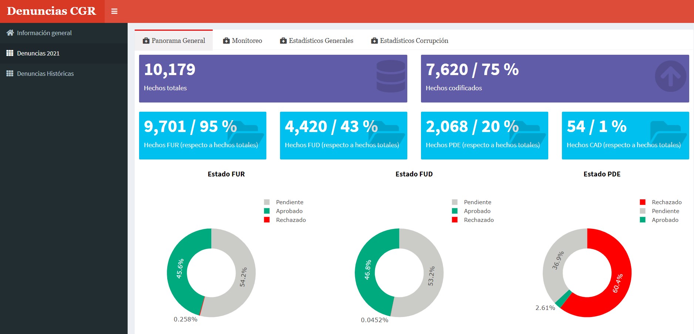Screen dimensions: 694x334
Task: Select the Estadísticos Corrupción tab
Action: (409, 41)
